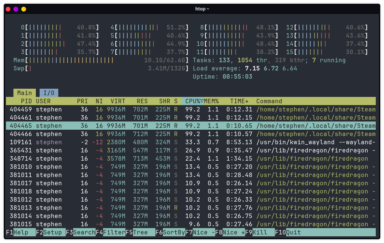Click the purple window control button
Viewport: 384px width, 243px height.
click(x=16, y=9)
